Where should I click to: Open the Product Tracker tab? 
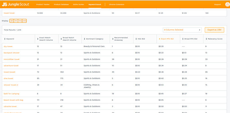click(x=43, y=4)
